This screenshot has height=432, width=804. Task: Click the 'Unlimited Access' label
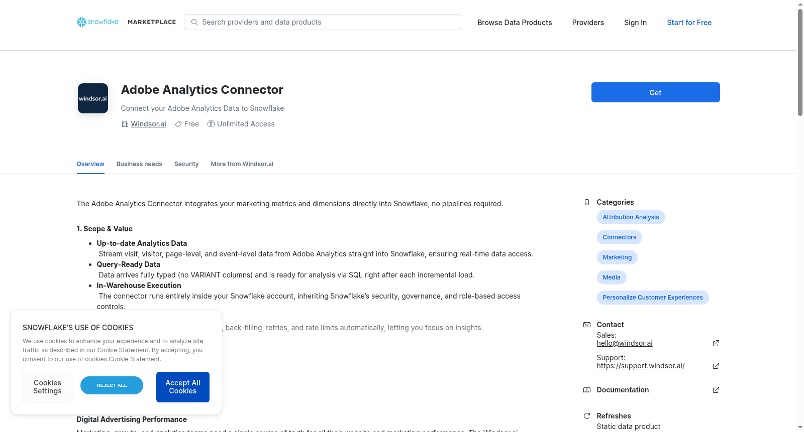point(246,124)
